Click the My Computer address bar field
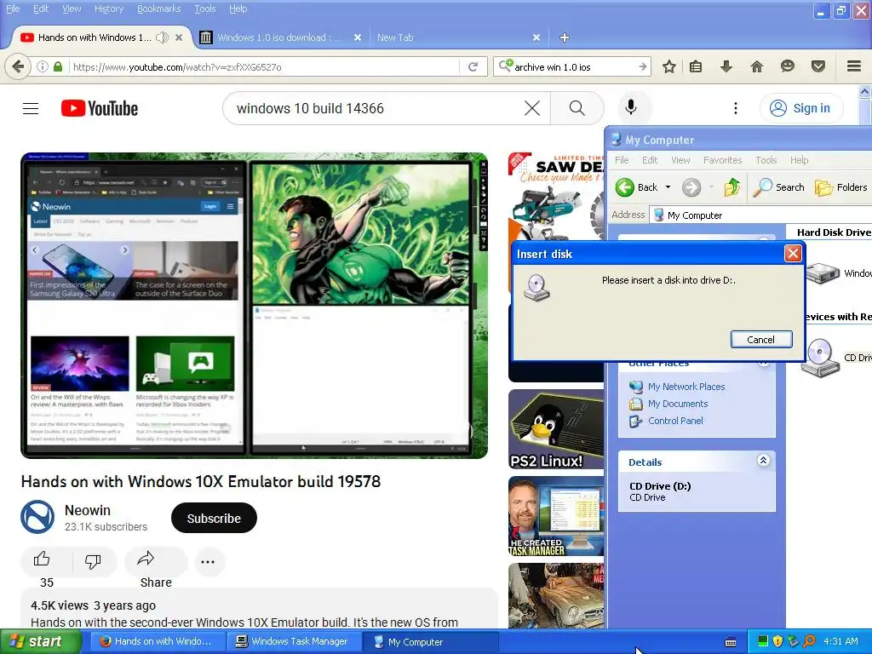 point(760,215)
